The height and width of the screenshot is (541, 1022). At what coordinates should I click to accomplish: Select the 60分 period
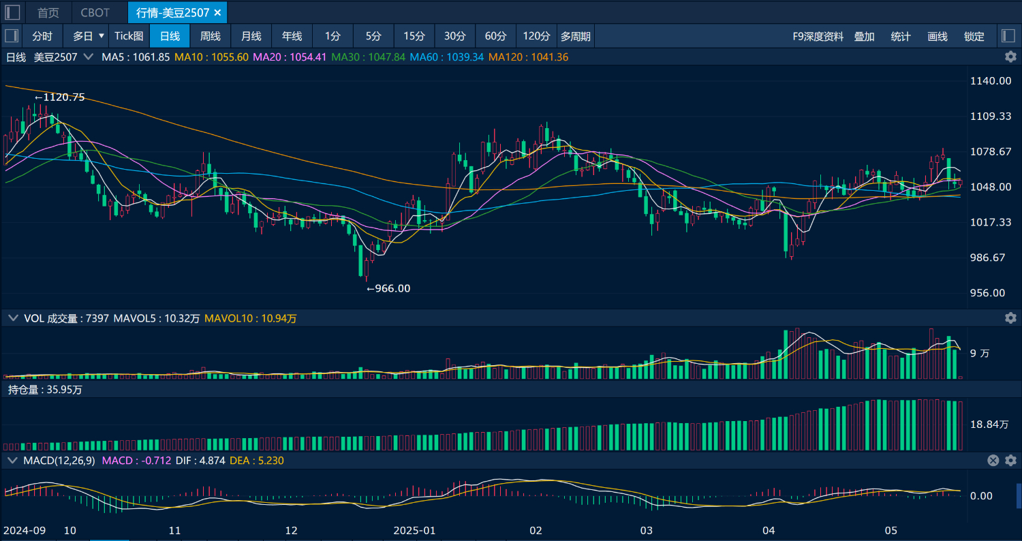[x=496, y=36]
